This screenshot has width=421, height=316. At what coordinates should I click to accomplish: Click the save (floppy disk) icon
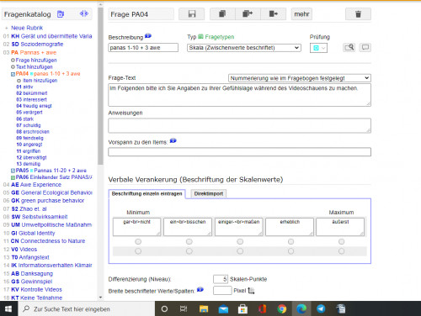192,14
